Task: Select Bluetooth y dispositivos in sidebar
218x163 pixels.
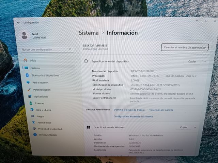Action: pyautogui.click(x=45, y=75)
